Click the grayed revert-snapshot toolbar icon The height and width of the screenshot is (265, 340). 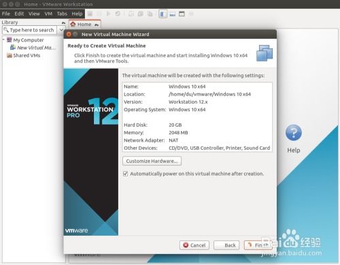(141, 14)
